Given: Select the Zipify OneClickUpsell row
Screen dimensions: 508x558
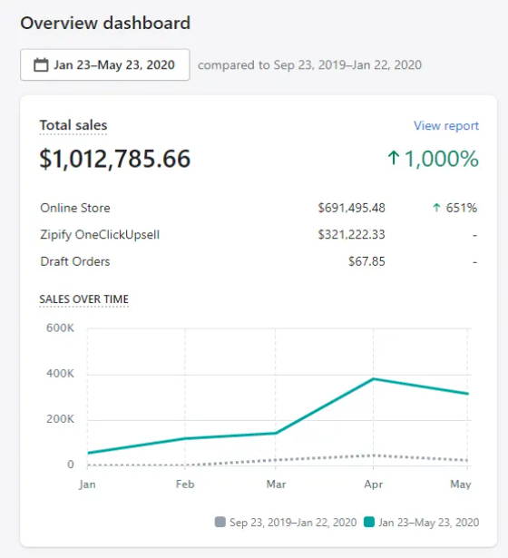Looking at the screenshot, I should click(259, 234).
